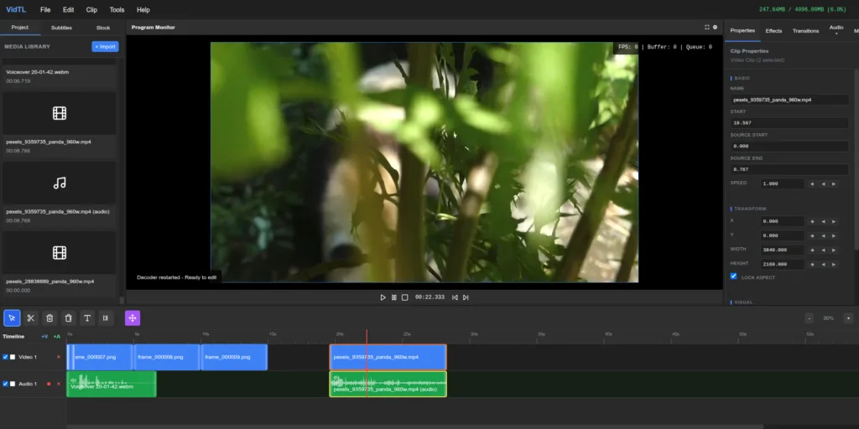Open the Transitions tab

(805, 30)
